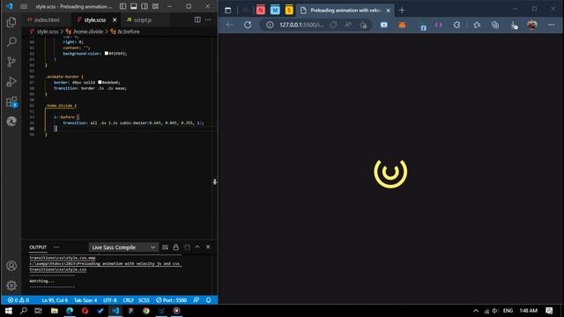Open the Live Sass Compile output dropdown
The width and height of the screenshot is (564, 317).
click(x=123, y=247)
